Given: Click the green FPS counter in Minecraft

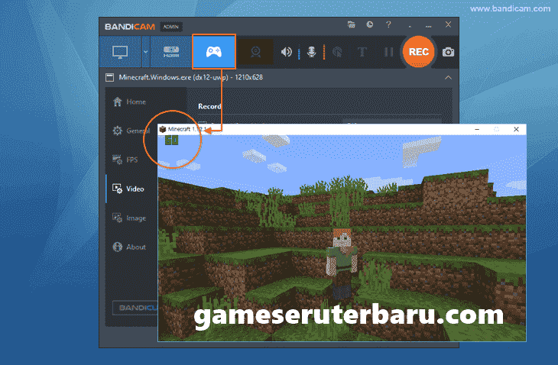Looking at the screenshot, I should tap(171, 141).
